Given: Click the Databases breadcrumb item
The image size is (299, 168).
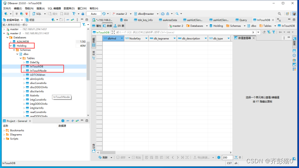Looking at the screenshot, I should 195,26.
